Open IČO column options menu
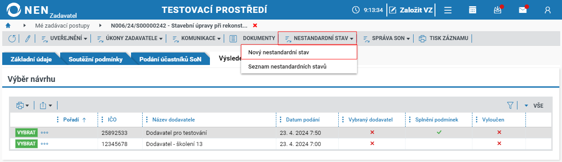The width and height of the screenshot is (562, 162). (102, 120)
